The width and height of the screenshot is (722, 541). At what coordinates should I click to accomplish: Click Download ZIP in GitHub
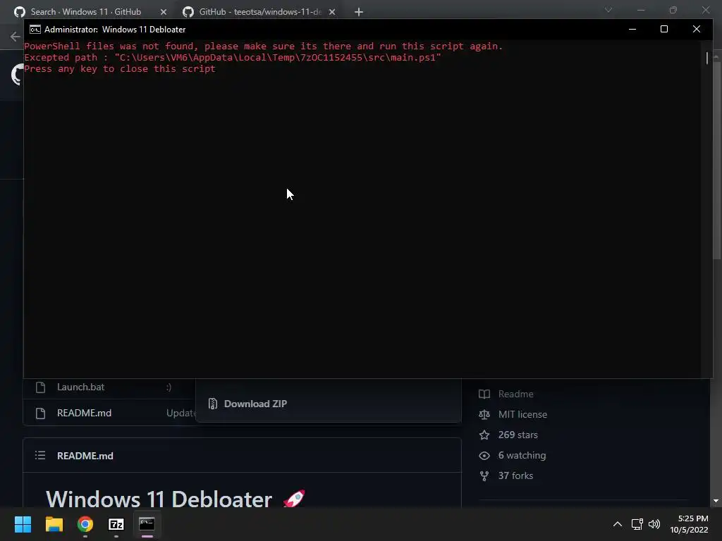click(x=255, y=404)
